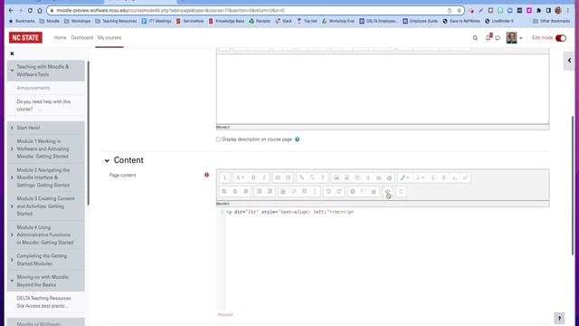579x326 pixels.
Task: Click the equation editor icon in Page content toolbar
Action: 283,191
